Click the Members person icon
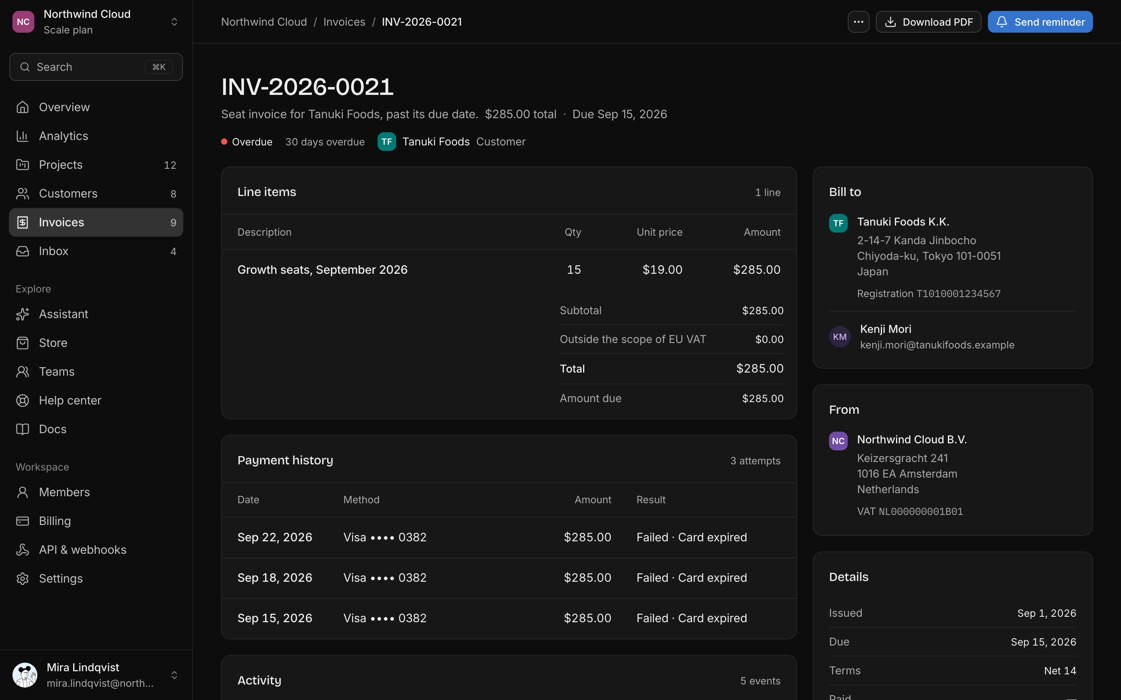Image resolution: width=1121 pixels, height=700 pixels. tap(22, 492)
